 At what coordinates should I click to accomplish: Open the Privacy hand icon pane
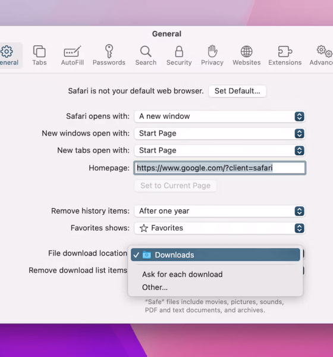point(212,55)
